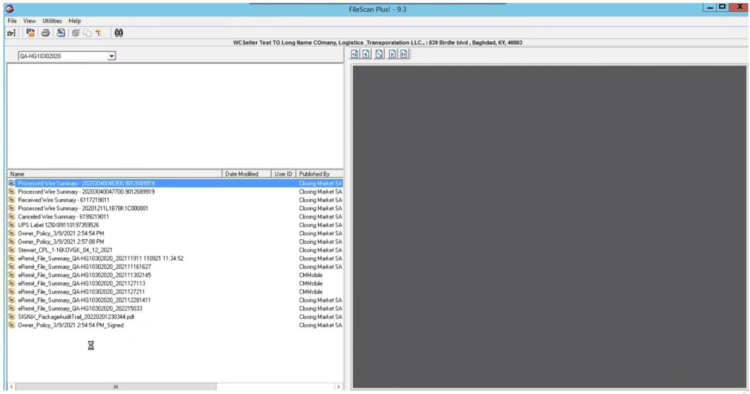Click the scrollbar right arrow
The image size is (750, 394).
click(x=338, y=386)
